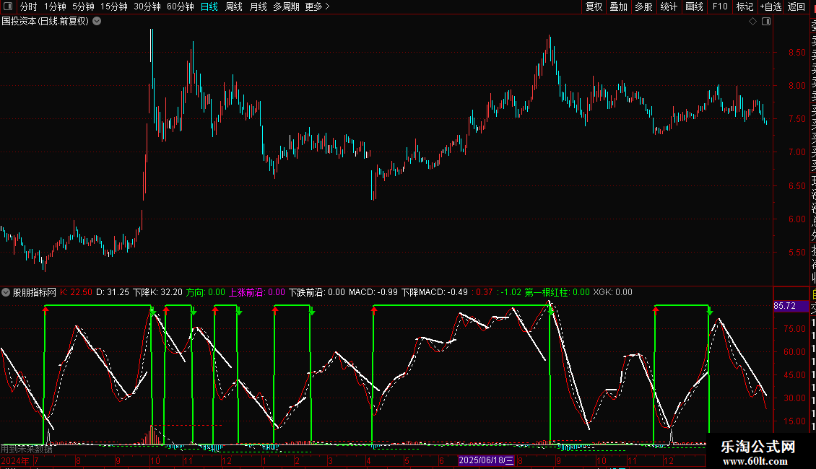Click the 5.50 price axis label

797,253
